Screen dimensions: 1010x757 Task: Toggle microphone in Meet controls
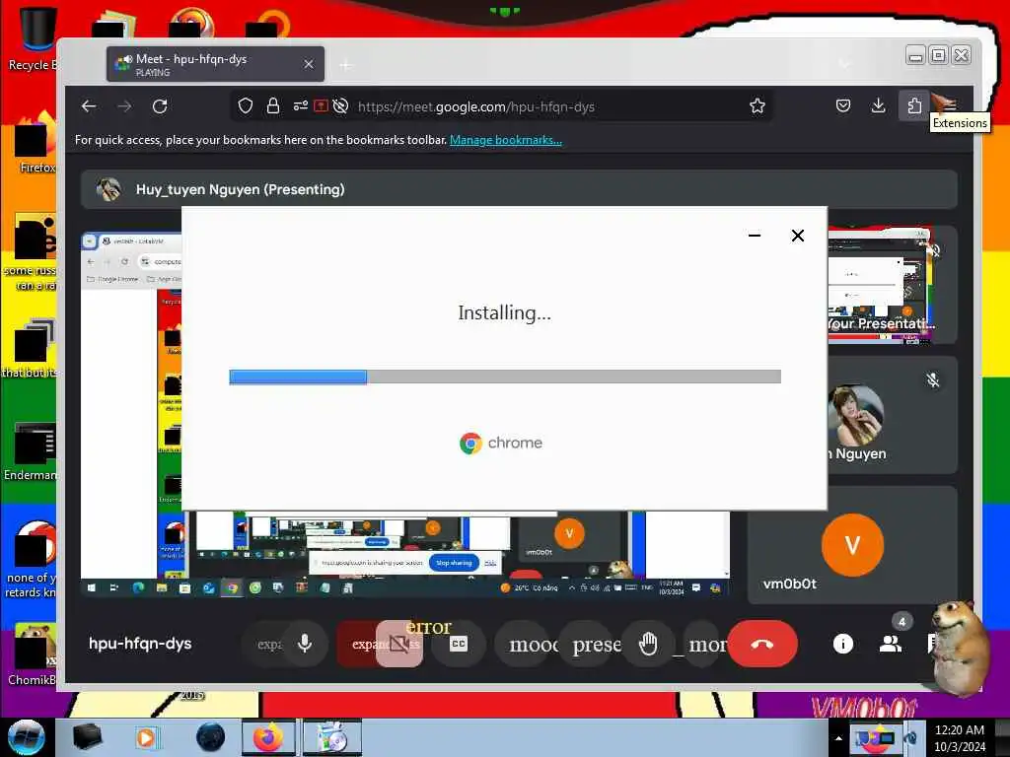305,643
